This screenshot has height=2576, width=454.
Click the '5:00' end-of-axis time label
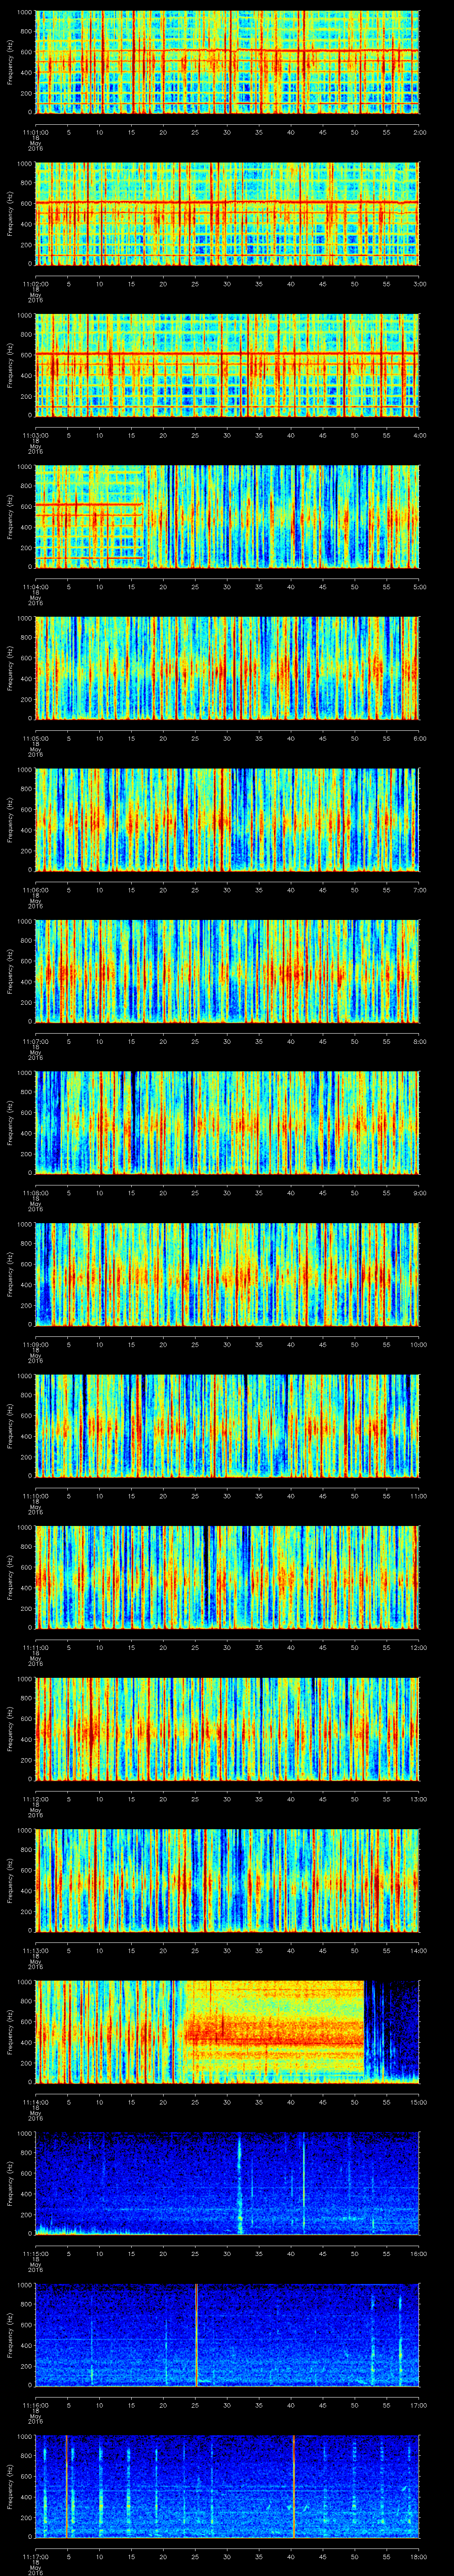[419, 587]
